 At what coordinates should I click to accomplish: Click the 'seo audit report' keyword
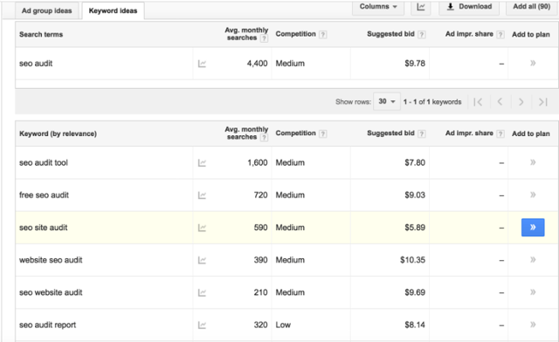47,325
